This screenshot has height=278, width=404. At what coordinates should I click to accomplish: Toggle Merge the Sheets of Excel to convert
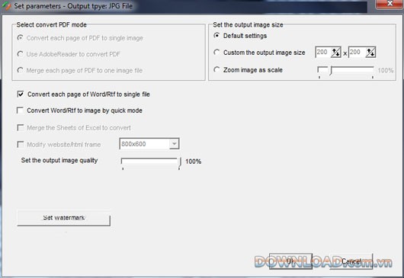21,127
